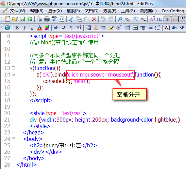
Task: Open the 文件(W) menu
Action: pos(17,11)
